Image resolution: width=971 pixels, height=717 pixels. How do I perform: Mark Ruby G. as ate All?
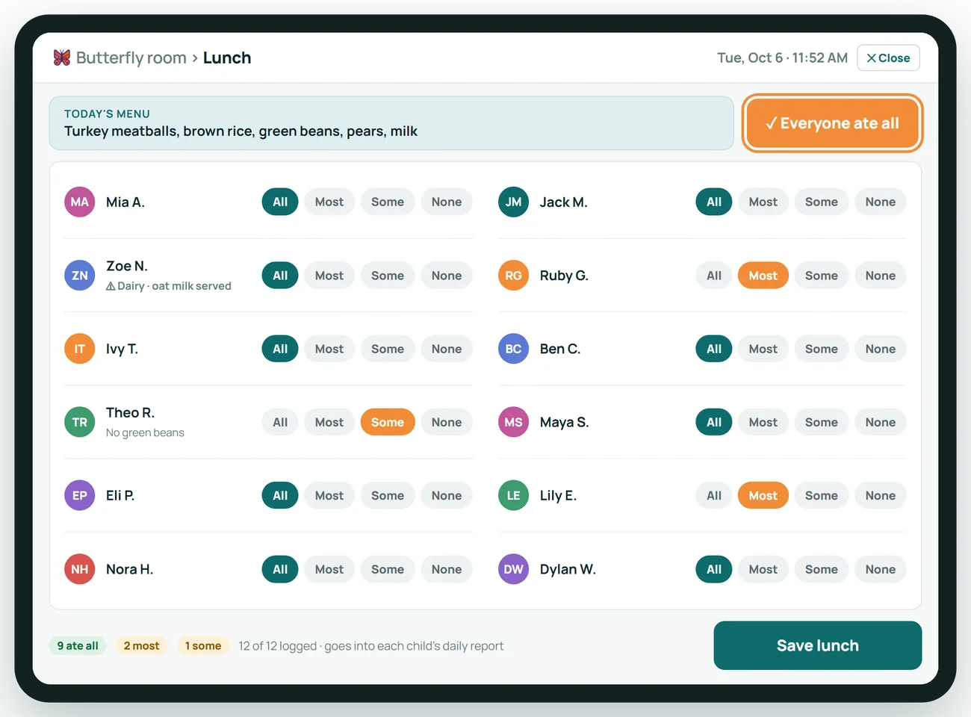[x=714, y=276]
